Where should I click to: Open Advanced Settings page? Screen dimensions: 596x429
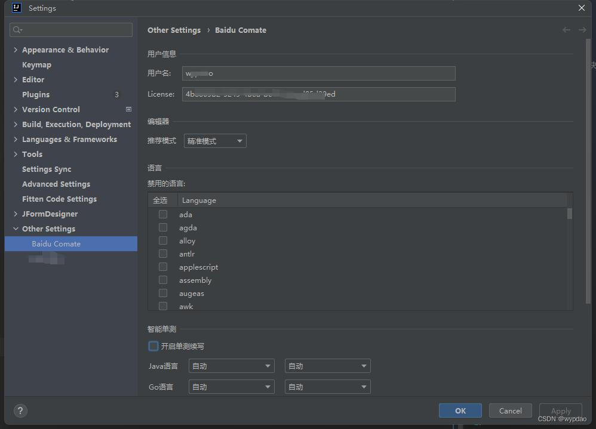pyautogui.click(x=56, y=184)
